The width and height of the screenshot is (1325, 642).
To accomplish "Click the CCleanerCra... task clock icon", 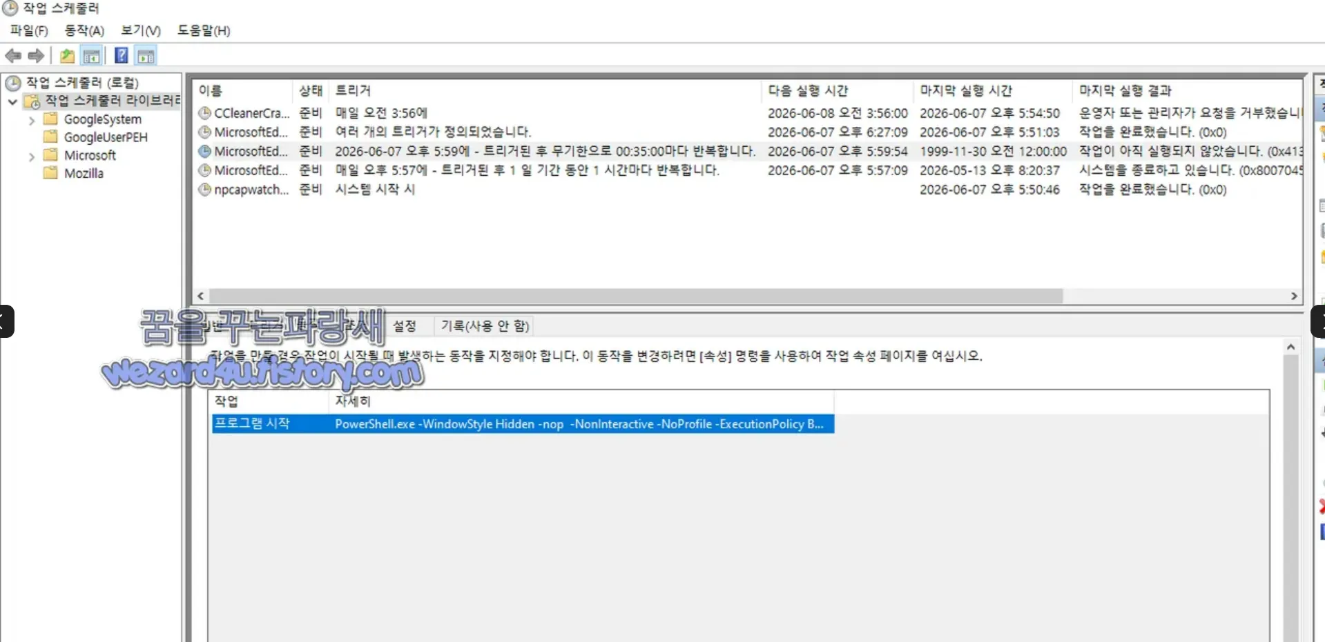I will [204, 112].
